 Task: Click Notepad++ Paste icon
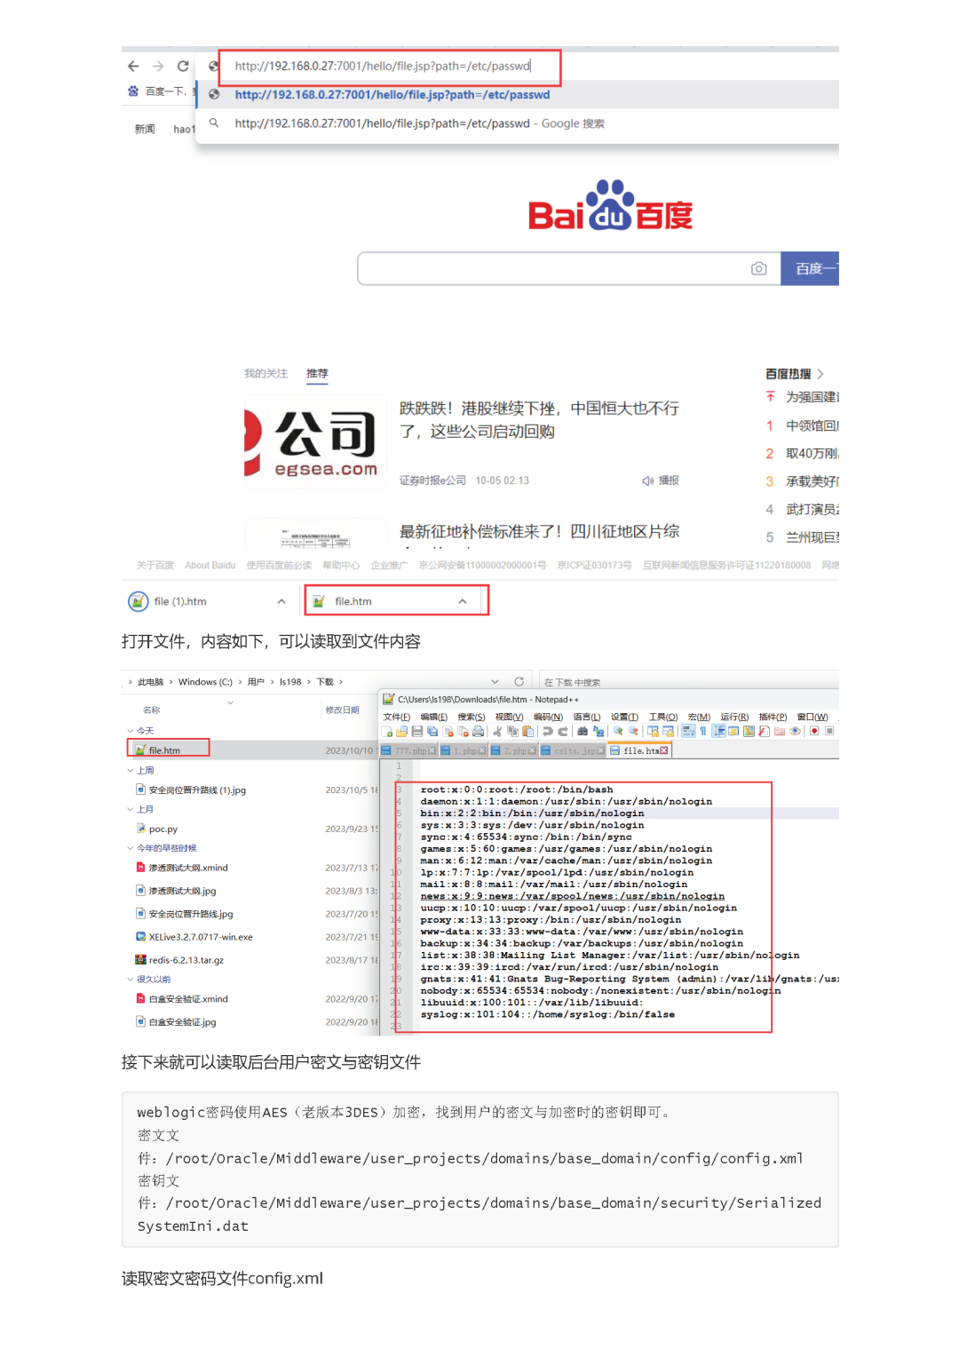point(528,732)
